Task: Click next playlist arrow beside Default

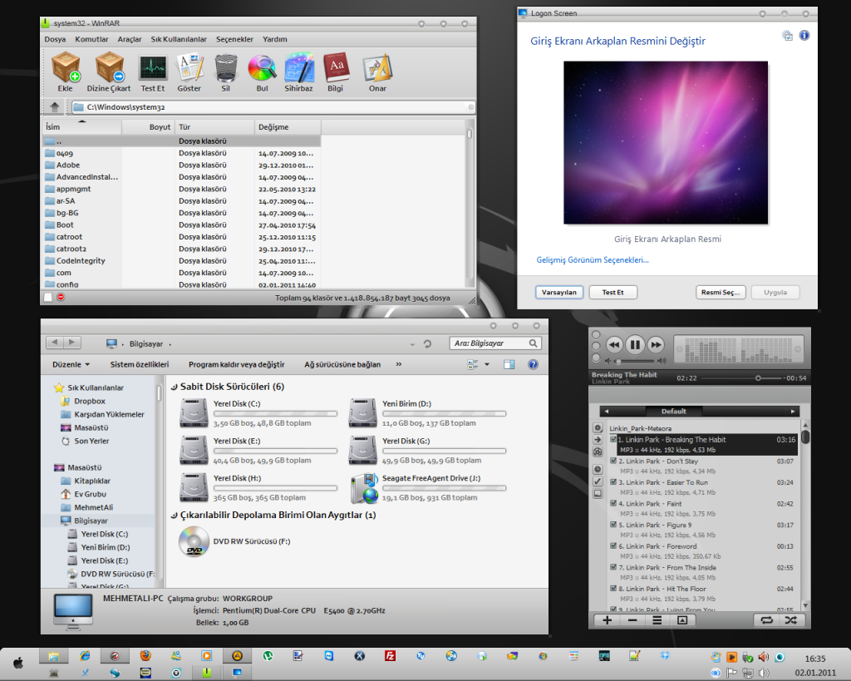Action: [793, 411]
